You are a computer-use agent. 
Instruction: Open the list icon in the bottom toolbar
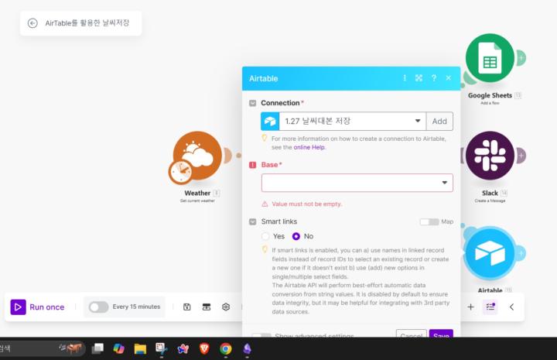point(490,307)
